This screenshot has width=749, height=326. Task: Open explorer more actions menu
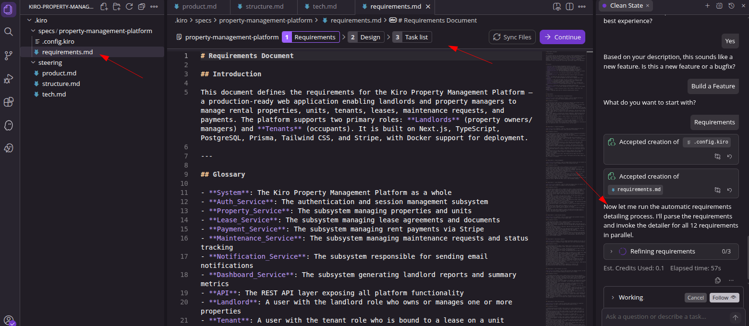click(154, 6)
